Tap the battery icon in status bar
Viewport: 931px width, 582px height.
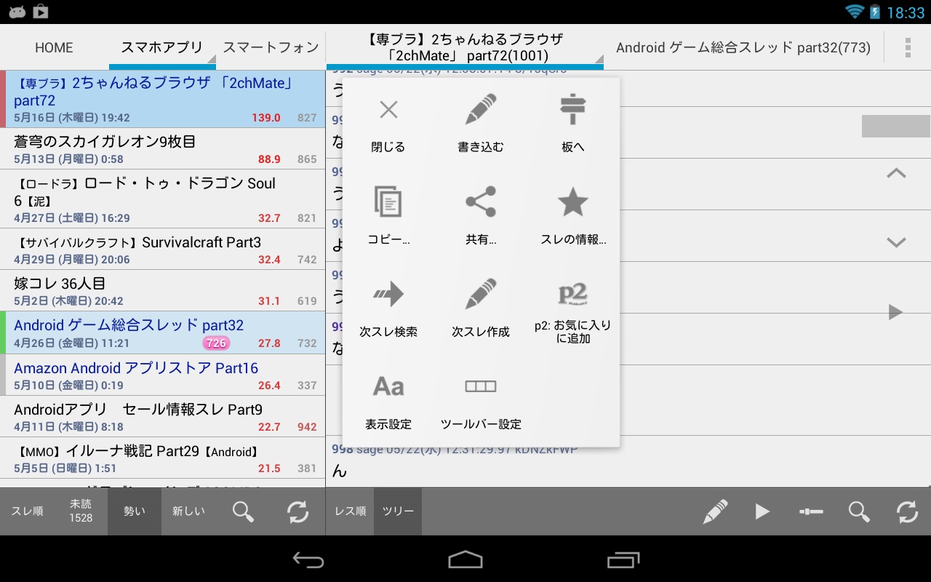click(874, 12)
